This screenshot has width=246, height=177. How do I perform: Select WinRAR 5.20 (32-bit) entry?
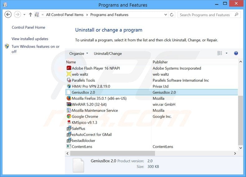89,104
